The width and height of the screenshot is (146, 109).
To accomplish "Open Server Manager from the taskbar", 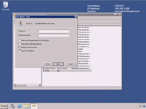I will coord(12,106).
